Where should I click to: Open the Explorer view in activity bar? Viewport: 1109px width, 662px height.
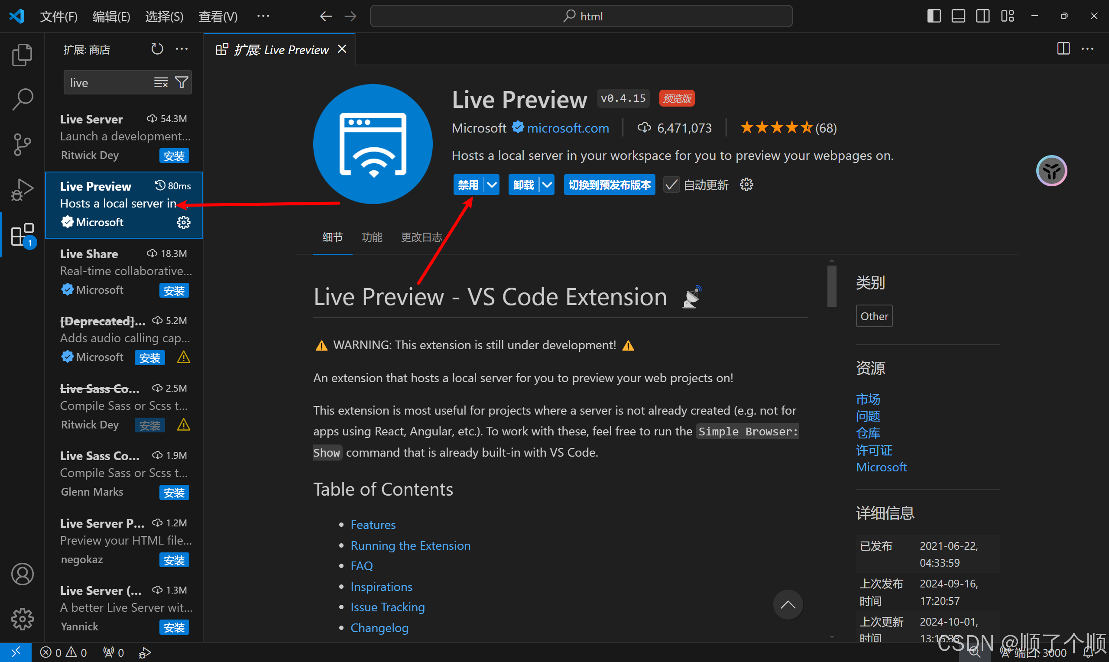(x=22, y=55)
